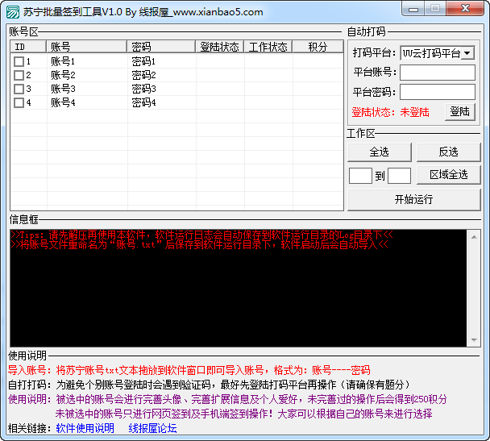Select the 密码1 cell
The height and width of the screenshot is (441, 490).
[143, 61]
